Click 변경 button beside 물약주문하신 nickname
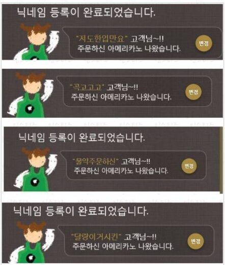Screen dimensions: 225x265 point(189,166)
